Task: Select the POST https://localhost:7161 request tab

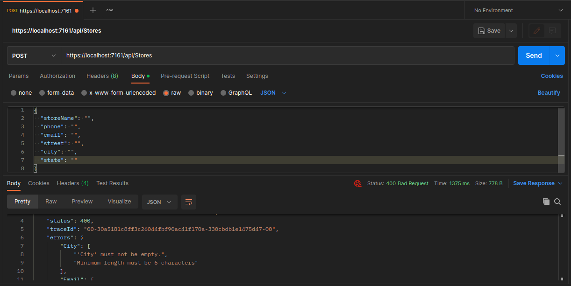Action: (43, 10)
